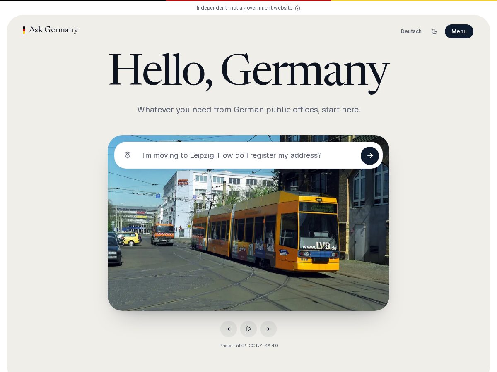Click the info icon beside government notice
This screenshot has height=372, width=497.
pos(297,8)
